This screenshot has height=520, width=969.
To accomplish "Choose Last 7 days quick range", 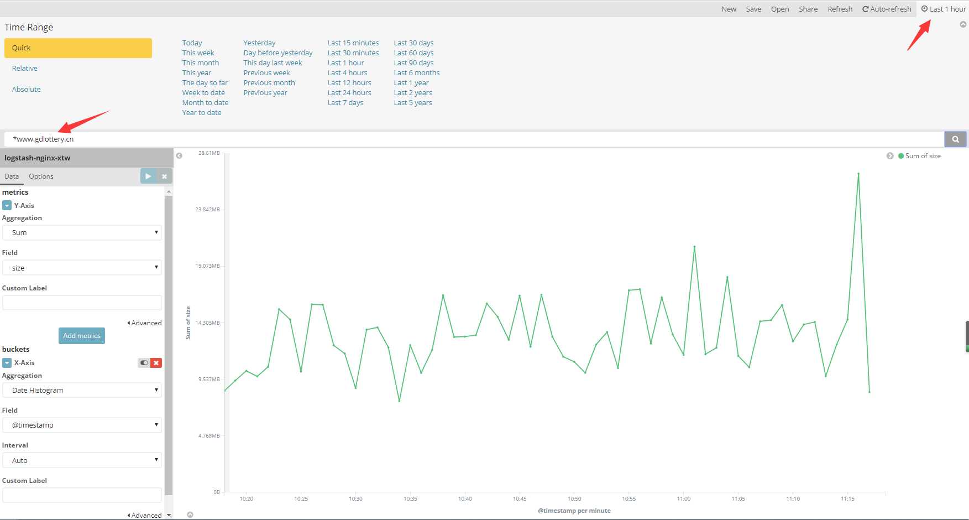I will pos(345,103).
